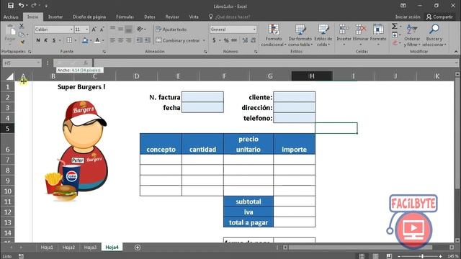Click the Eliminar cells button
461x259 pixels.
click(360, 35)
